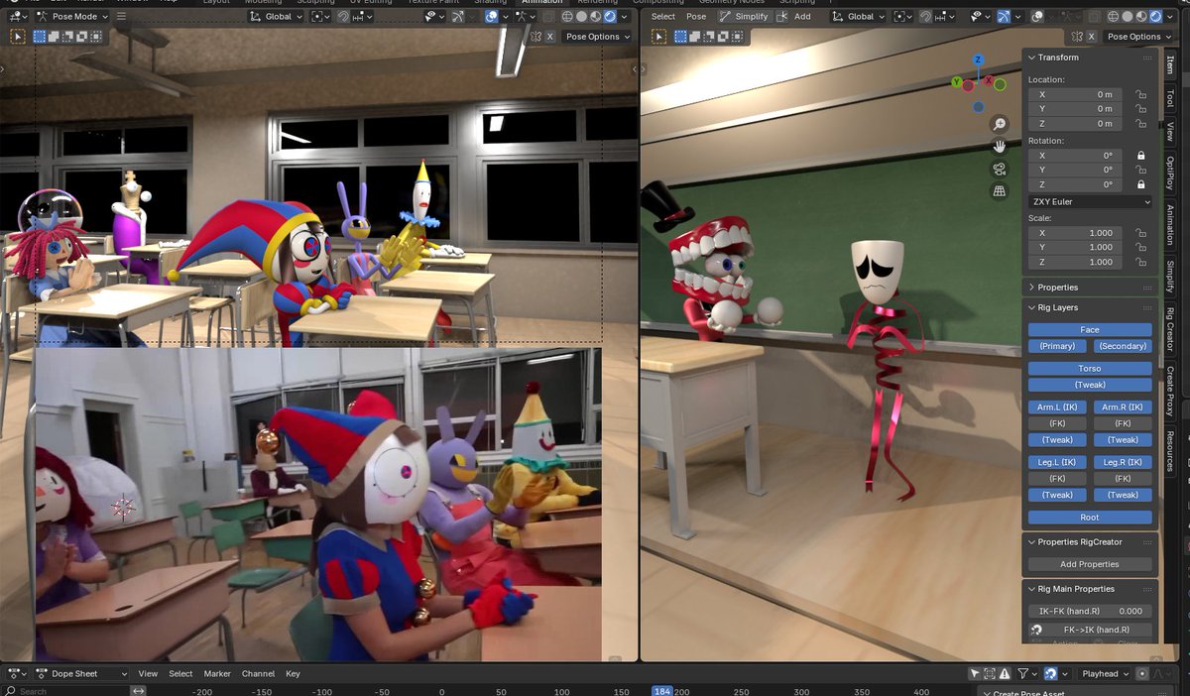Switch left viewport to rendered shading
Image resolution: width=1190 pixels, height=696 pixels.
[x=609, y=16]
